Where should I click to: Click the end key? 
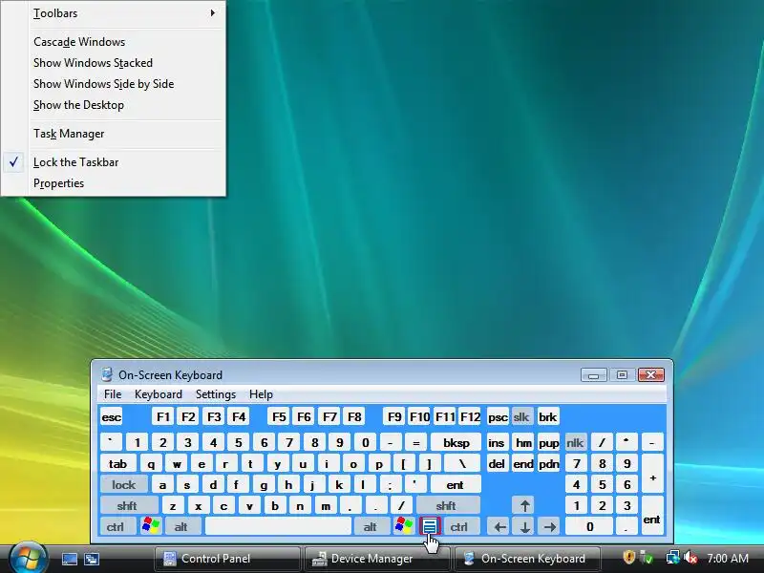click(x=523, y=463)
